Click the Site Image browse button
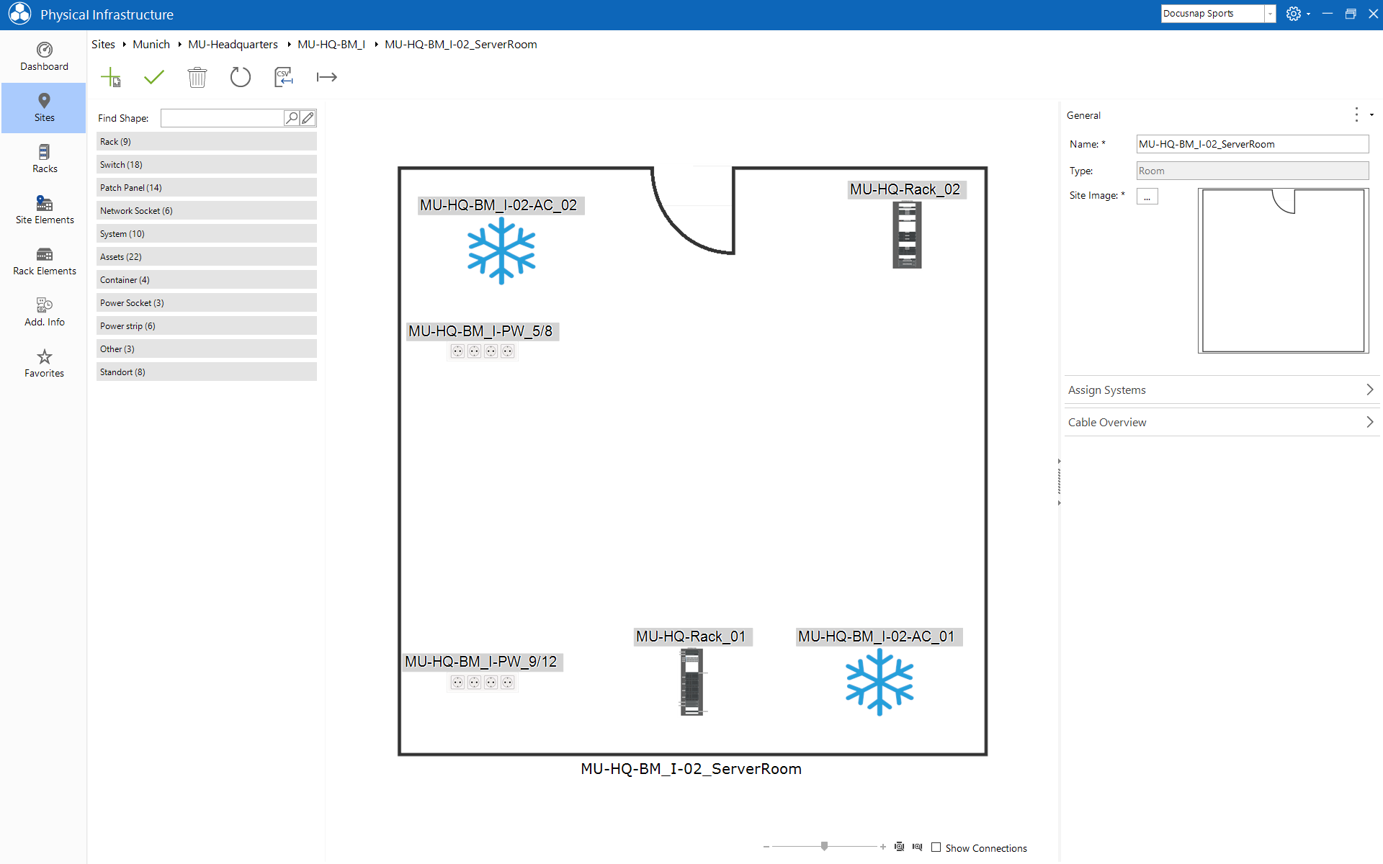The width and height of the screenshot is (1383, 864). 1147,197
